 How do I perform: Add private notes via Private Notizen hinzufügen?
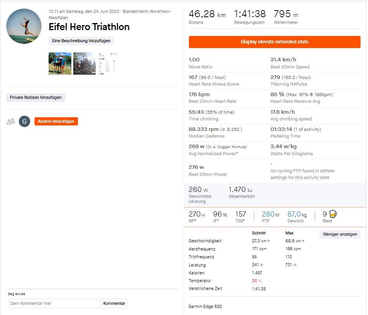[x=36, y=98]
